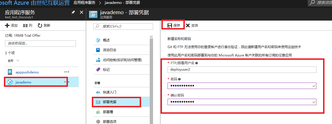Image resolution: width=332 pixels, height=124 pixels.
Task: Focus the 按名称筛选 filter field
Action: click(40, 43)
